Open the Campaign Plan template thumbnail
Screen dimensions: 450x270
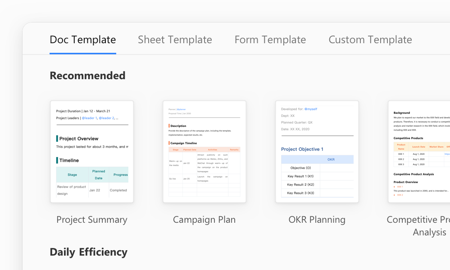tap(205, 152)
